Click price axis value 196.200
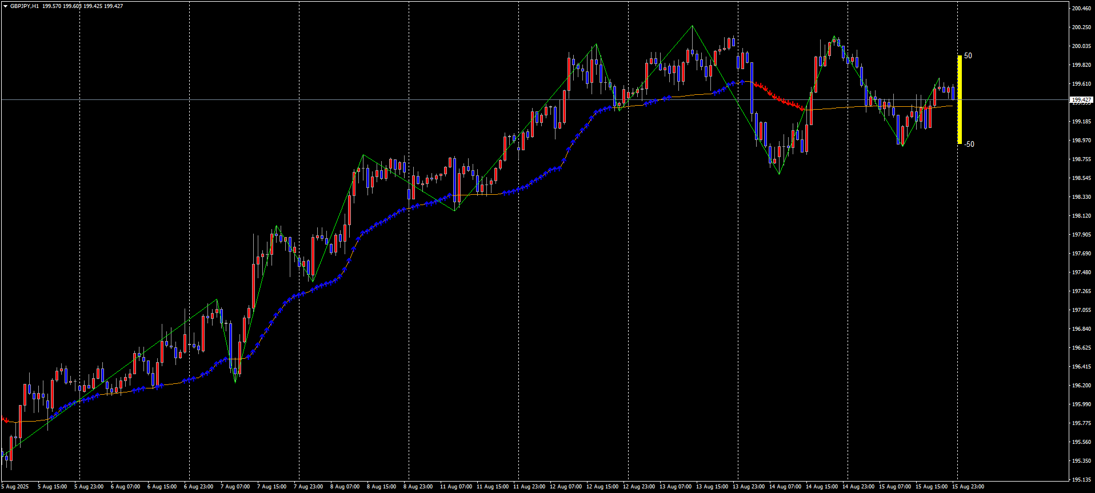The width and height of the screenshot is (1095, 493). (1081, 386)
